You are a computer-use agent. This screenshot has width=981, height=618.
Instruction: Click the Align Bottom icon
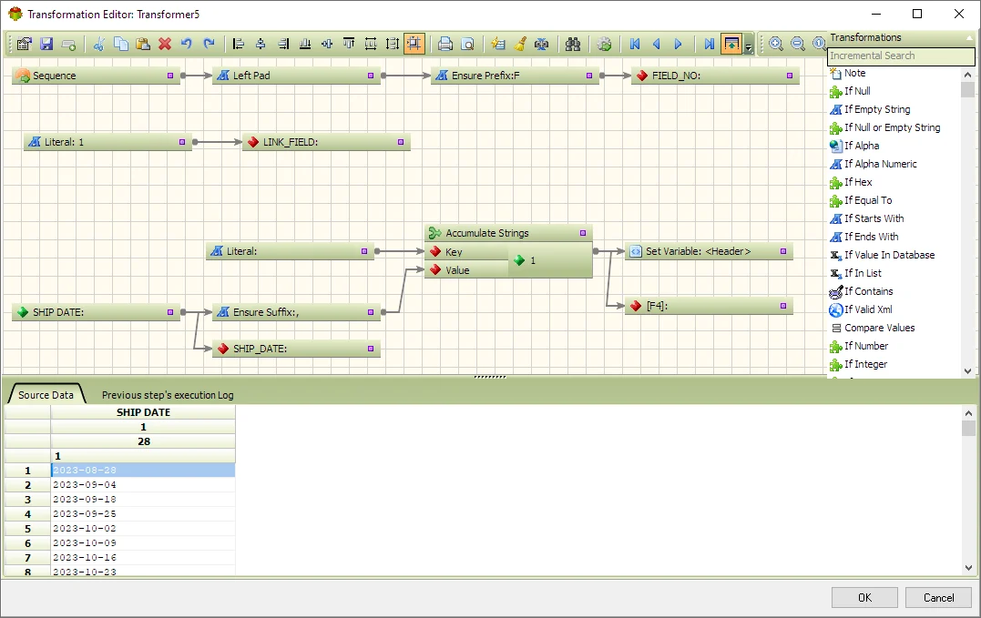point(305,44)
